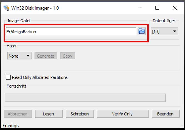
Task: Click the hash Generate button
Action: tap(46, 56)
